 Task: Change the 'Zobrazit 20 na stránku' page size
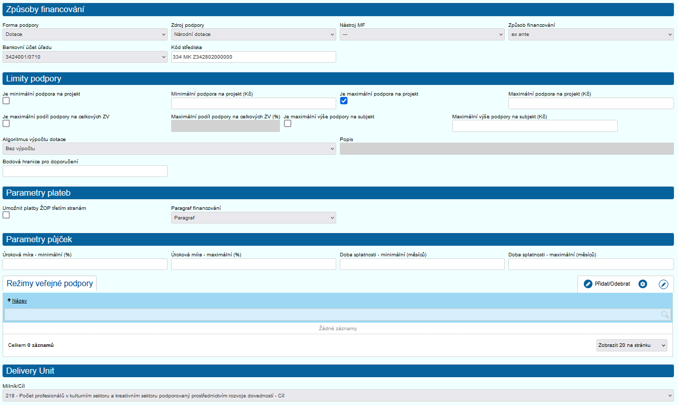tap(631, 345)
